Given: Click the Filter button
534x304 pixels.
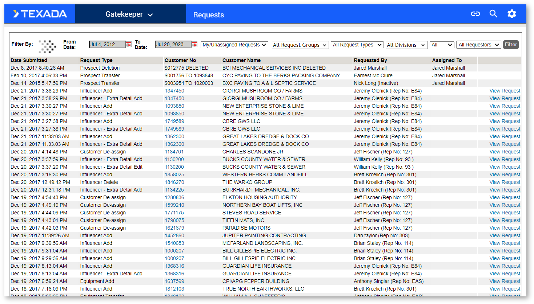Looking at the screenshot, I should 511,44.
